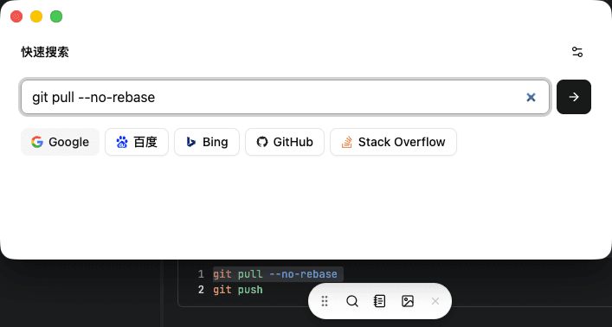Click the highlighted 'git pull --no-rebase' code line
612x327 pixels.
pos(275,274)
